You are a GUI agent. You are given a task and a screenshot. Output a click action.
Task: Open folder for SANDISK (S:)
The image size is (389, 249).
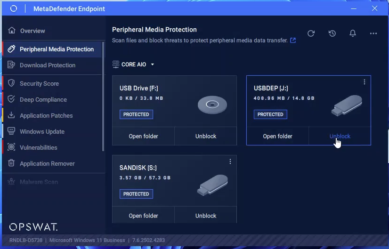[143, 216]
